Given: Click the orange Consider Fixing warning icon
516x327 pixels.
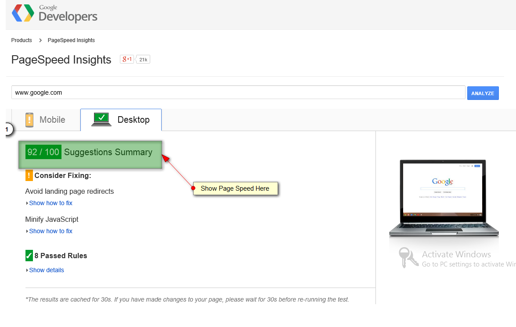Looking at the screenshot, I should click(x=29, y=176).
